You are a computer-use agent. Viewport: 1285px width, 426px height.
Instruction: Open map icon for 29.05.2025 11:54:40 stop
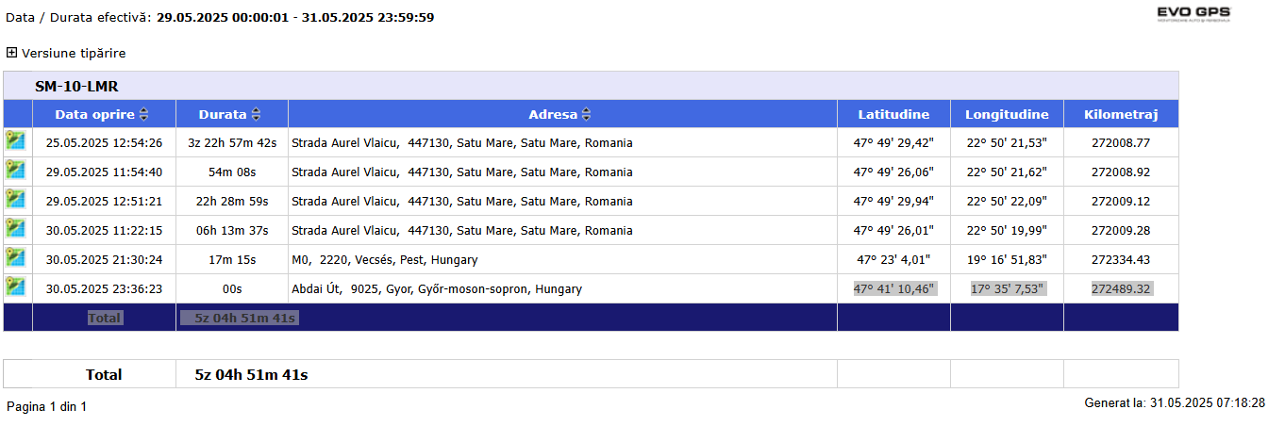click(14, 170)
